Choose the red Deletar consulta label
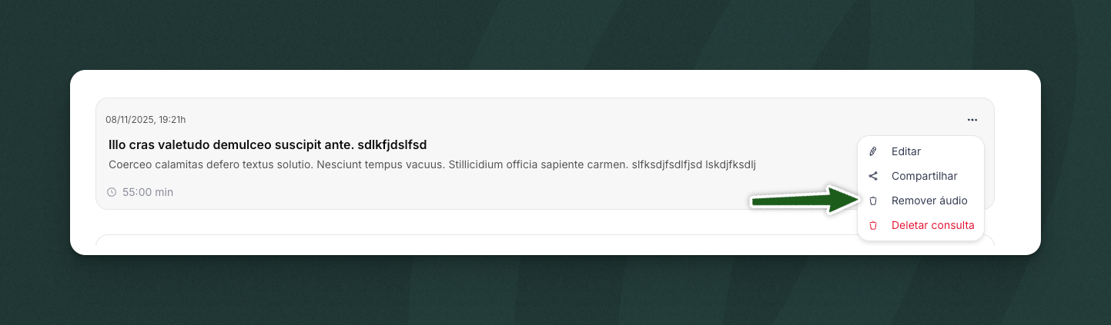 pyautogui.click(x=932, y=226)
